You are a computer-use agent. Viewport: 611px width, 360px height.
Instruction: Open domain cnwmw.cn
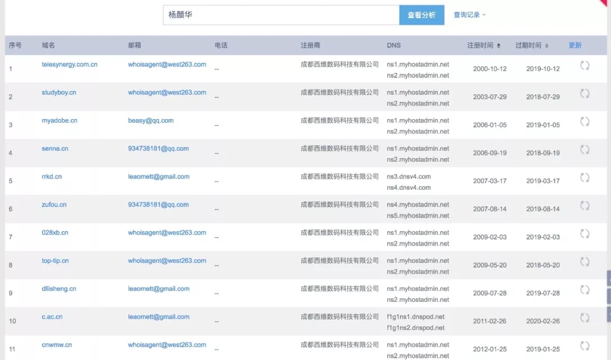(x=57, y=344)
